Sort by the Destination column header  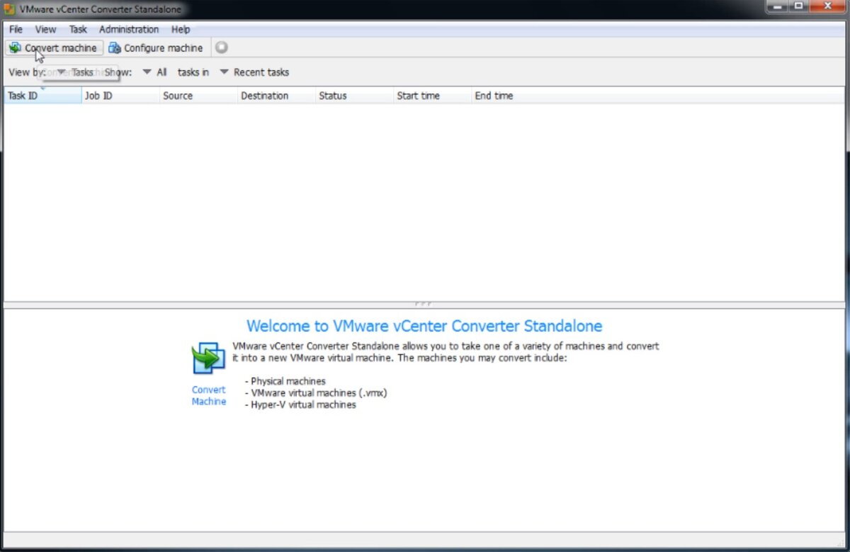coord(276,96)
